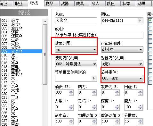Open the 对像方的动画 dropdown
This screenshot has height=126, width=153.
click(x=122, y=64)
